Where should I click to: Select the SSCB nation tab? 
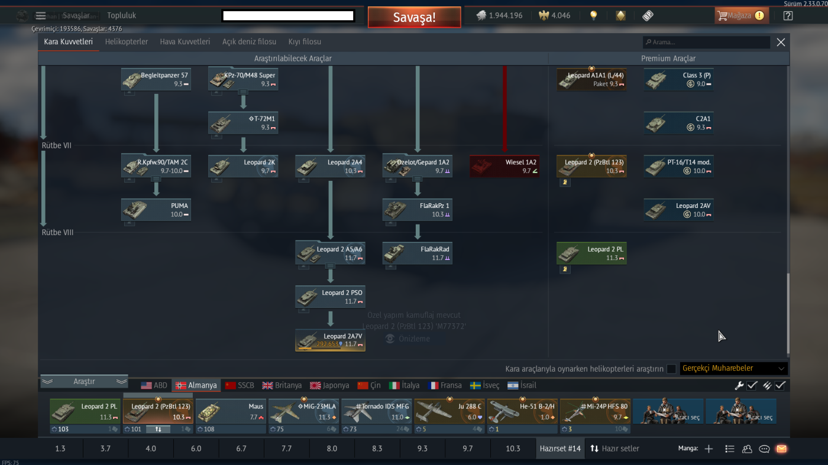click(240, 385)
